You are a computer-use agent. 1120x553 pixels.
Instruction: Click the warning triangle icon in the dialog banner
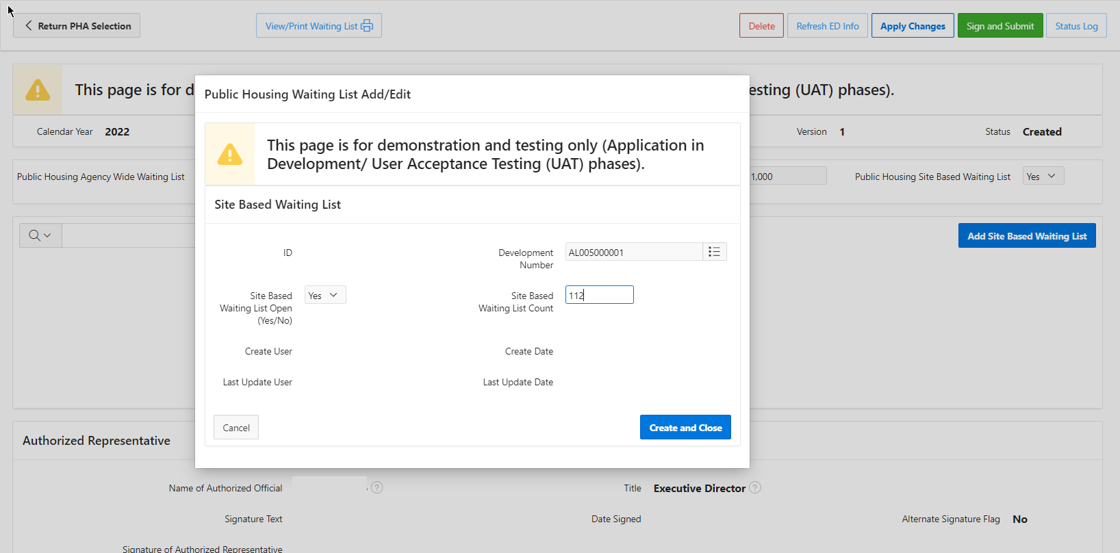click(x=230, y=155)
